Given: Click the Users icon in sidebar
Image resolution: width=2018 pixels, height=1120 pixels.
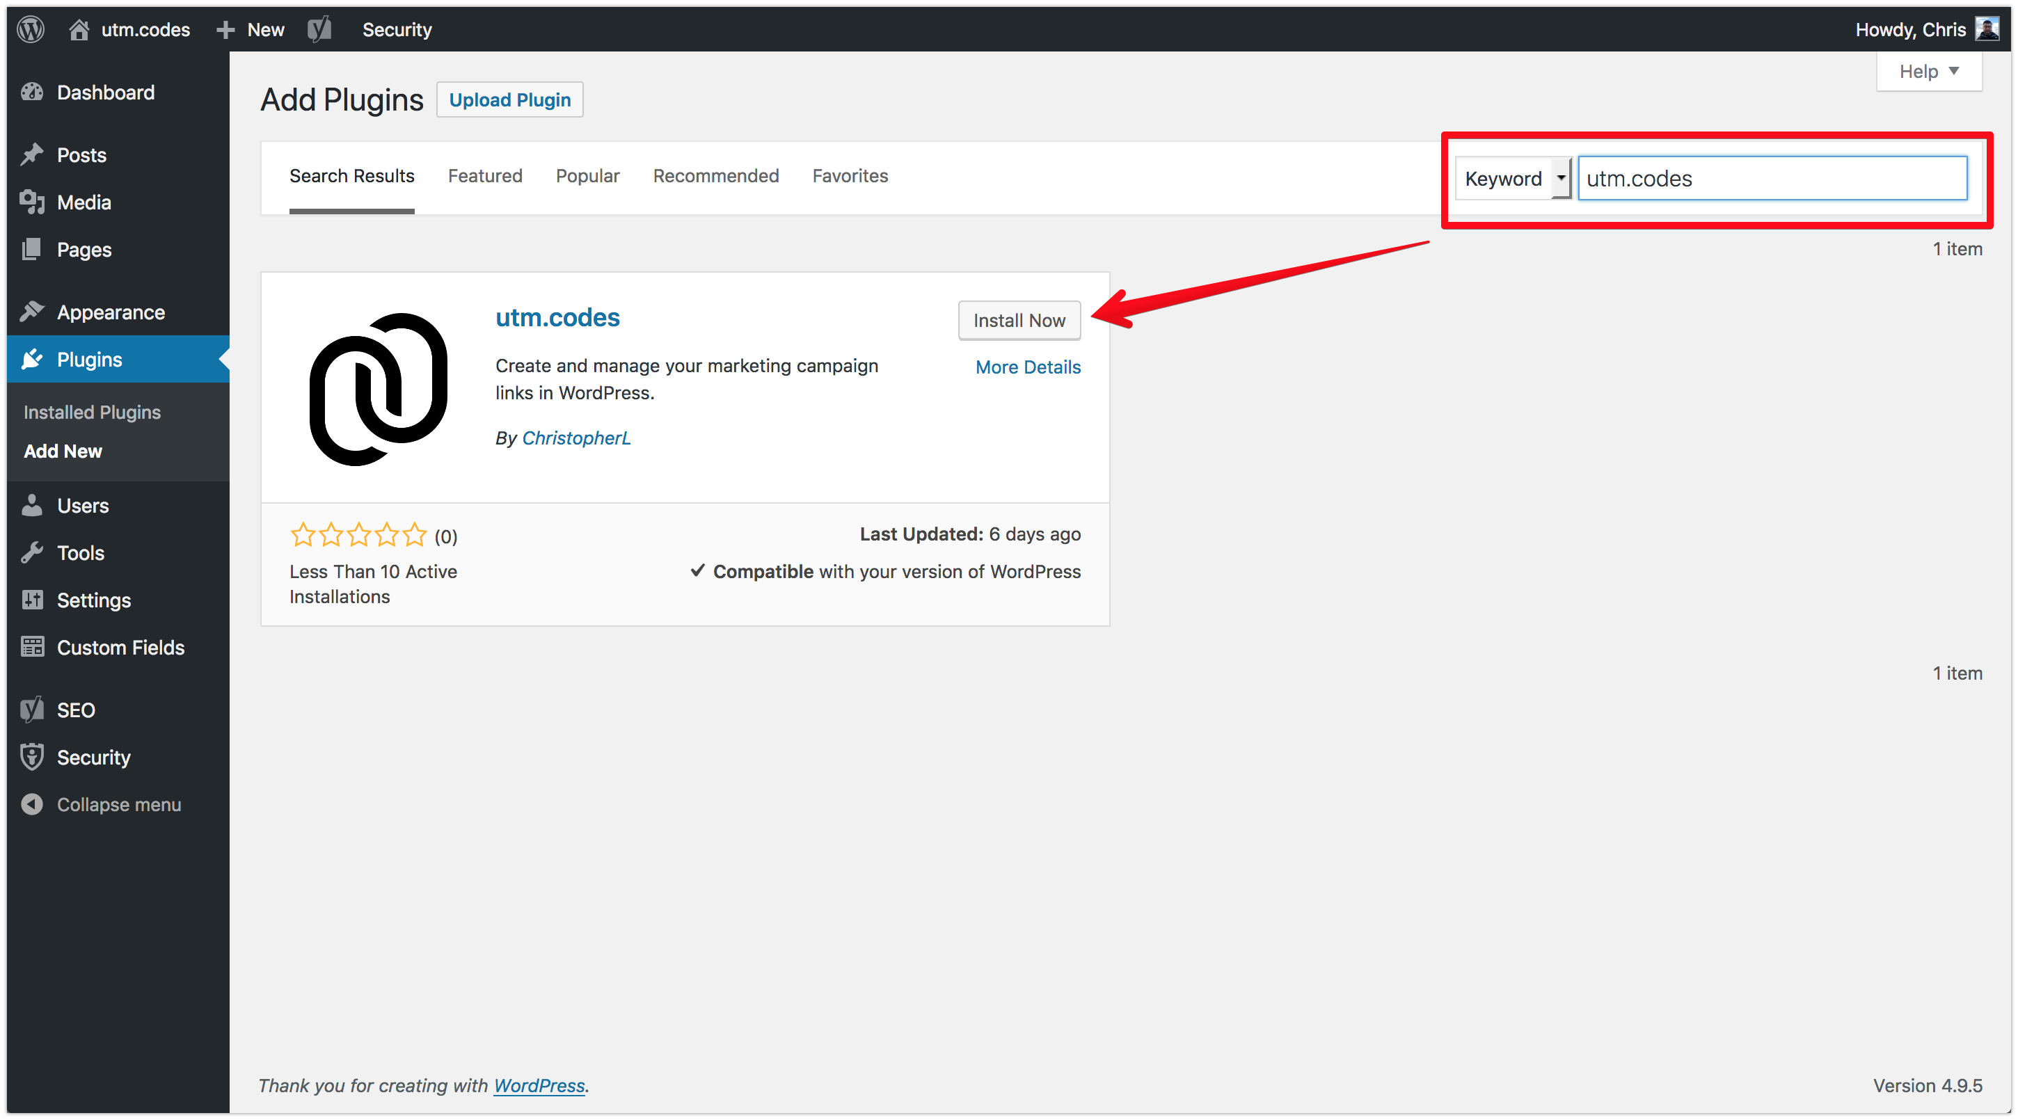Looking at the screenshot, I should (32, 505).
